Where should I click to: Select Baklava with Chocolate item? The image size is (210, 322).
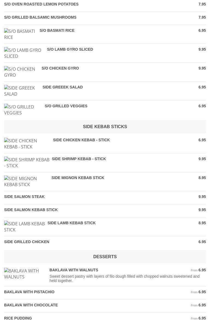pos(31,305)
